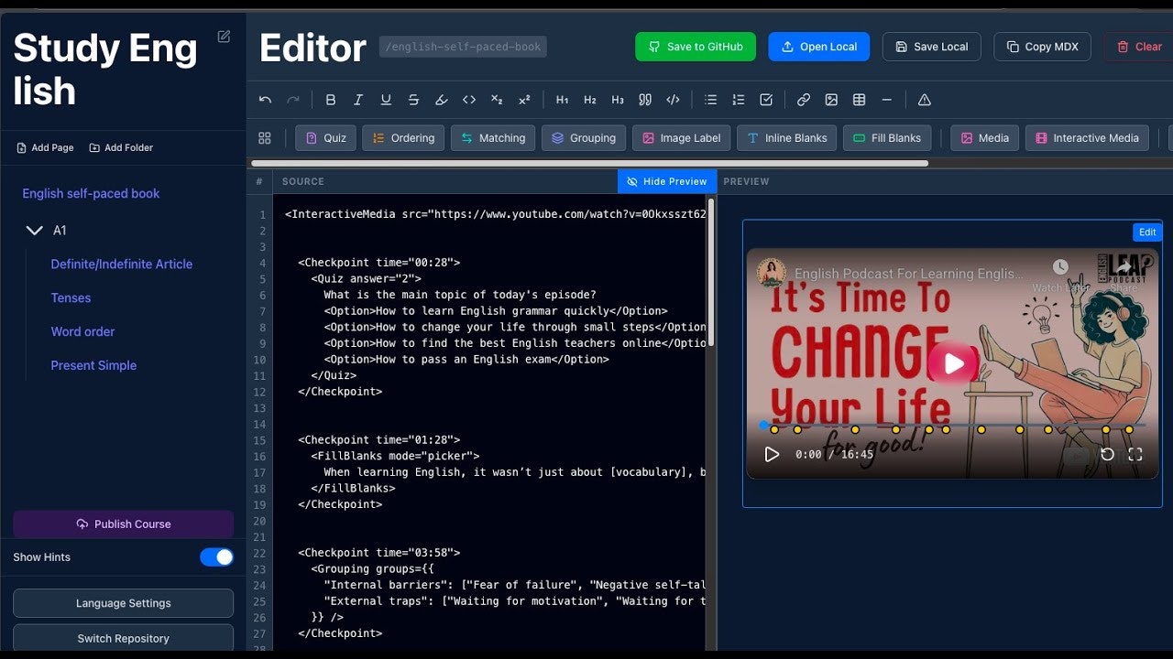
Task: Play the video with red center button
Action: pyautogui.click(x=952, y=363)
